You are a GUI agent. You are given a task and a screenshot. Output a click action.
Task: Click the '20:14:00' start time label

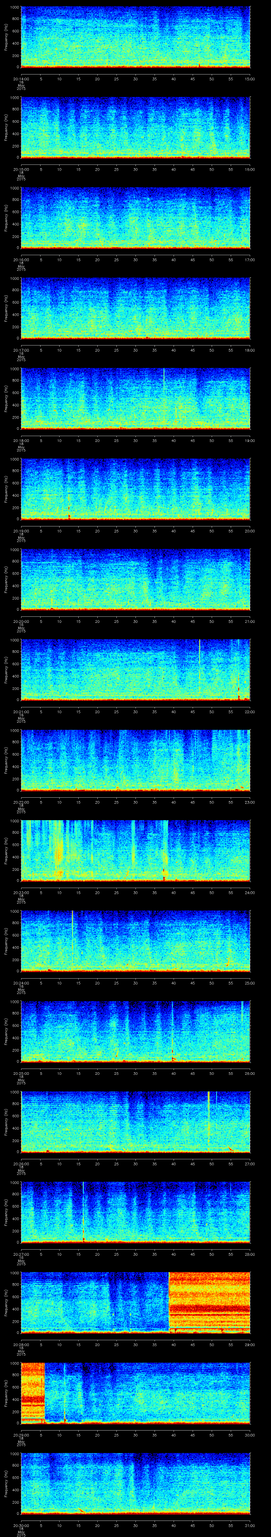21,79
